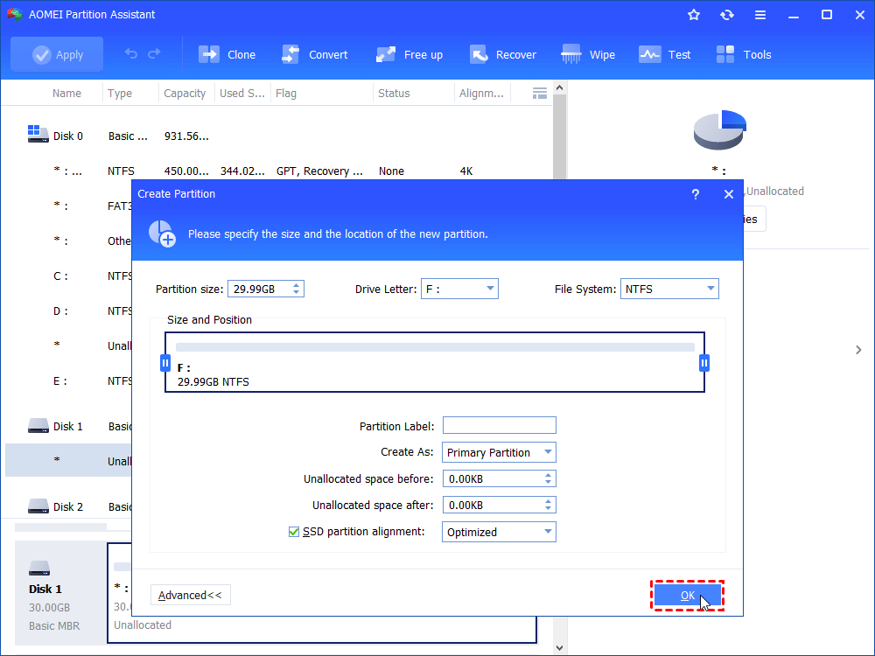Click Unallocated space before spinner
The height and width of the screenshot is (656, 875).
548,478
